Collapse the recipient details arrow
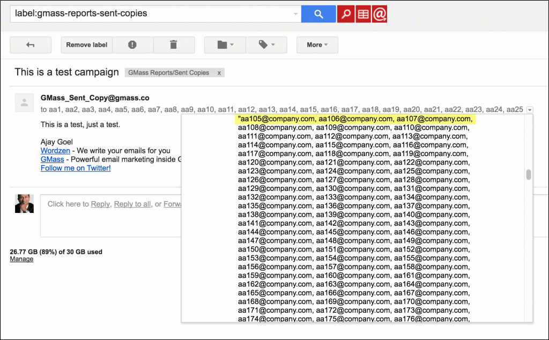This screenshot has height=340, width=549. pyautogui.click(x=530, y=110)
